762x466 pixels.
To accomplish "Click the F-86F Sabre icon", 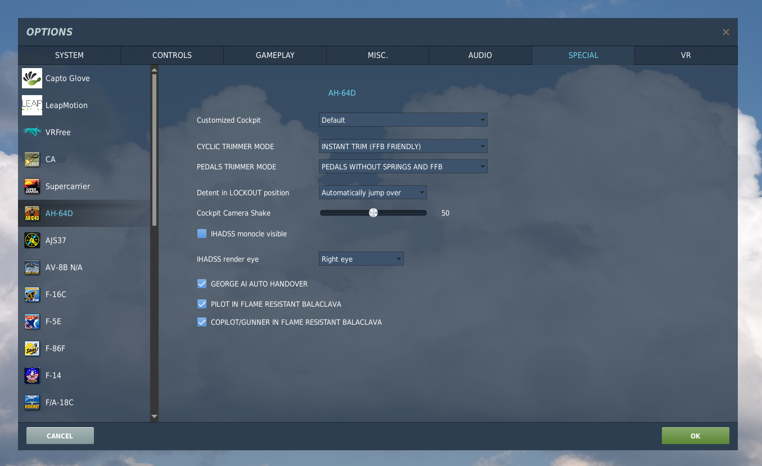I will 32,348.
